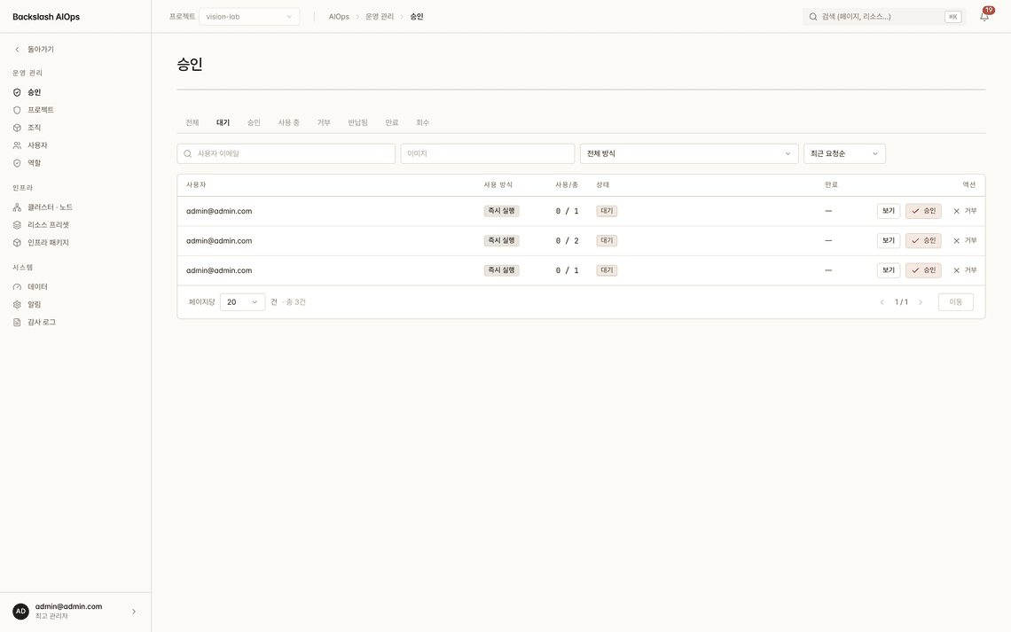Image resolution: width=1011 pixels, height=632 pixels.
Task: Click the 총 3건 total count text
Action: pyautogui.click(x=296, y=302)
